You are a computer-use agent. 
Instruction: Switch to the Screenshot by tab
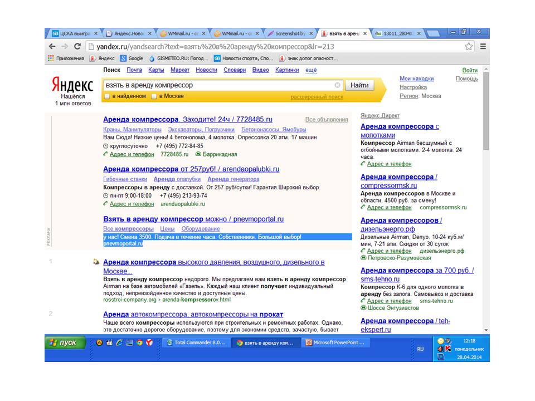(290, 33)
